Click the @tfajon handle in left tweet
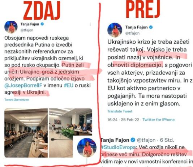 (27, 30)
